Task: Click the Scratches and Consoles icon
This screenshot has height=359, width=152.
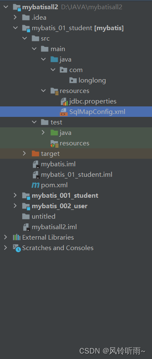Action: point(17,248)
